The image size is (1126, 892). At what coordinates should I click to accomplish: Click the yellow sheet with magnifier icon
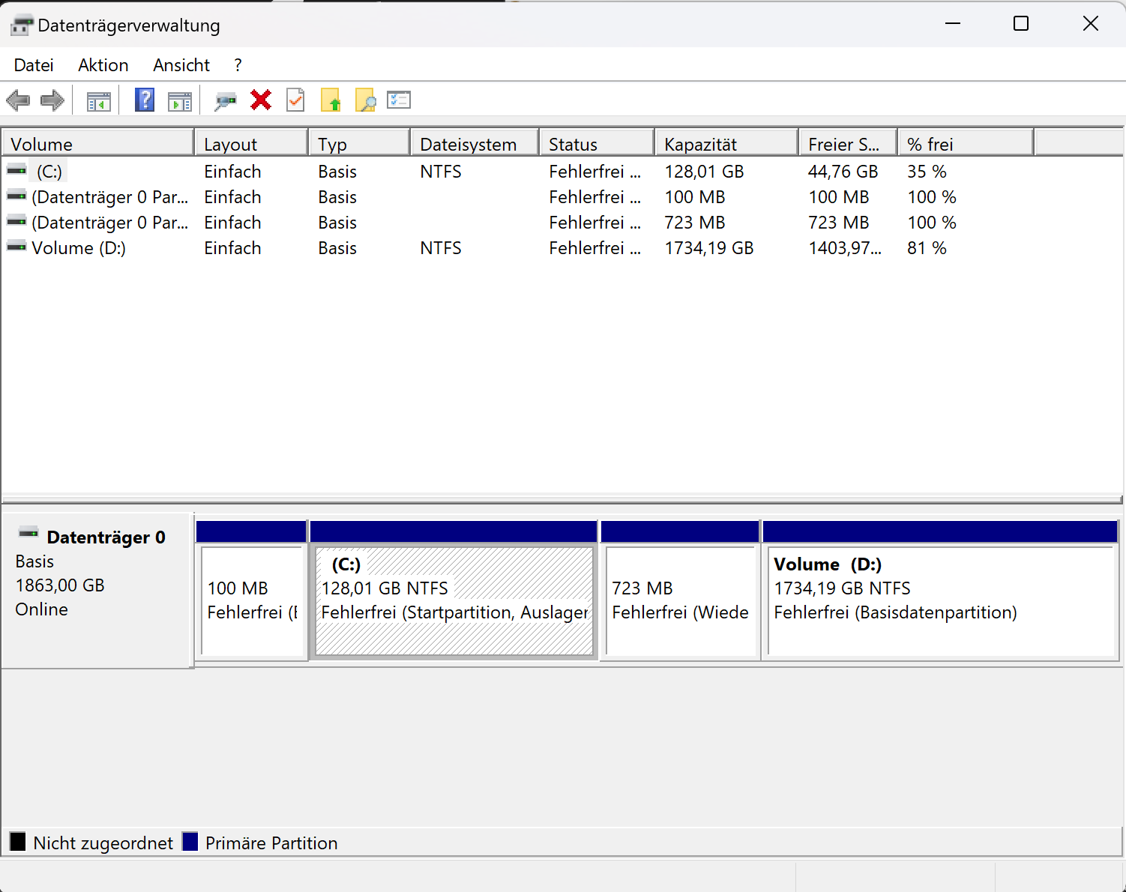(365, 100)
